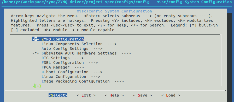Click the Help button
234x102 pixels.
pyautogui.click(x=114, y=95)
